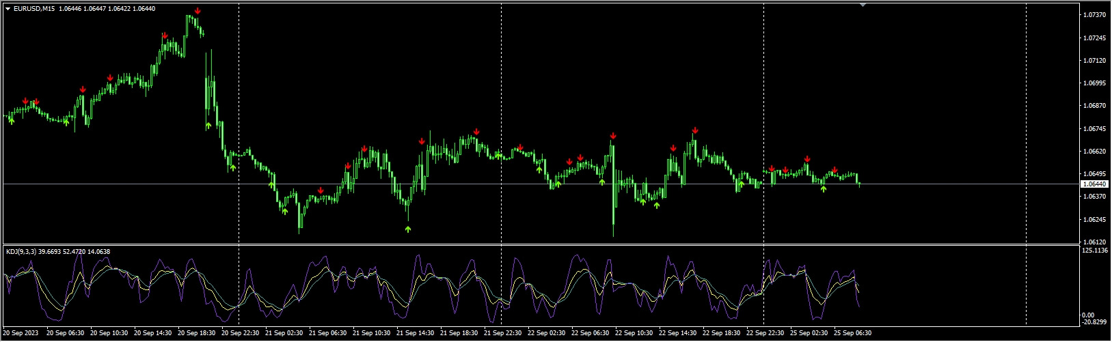
Task: Select green arrow beside the sharp 20 Sep drop
Action: 208,126
